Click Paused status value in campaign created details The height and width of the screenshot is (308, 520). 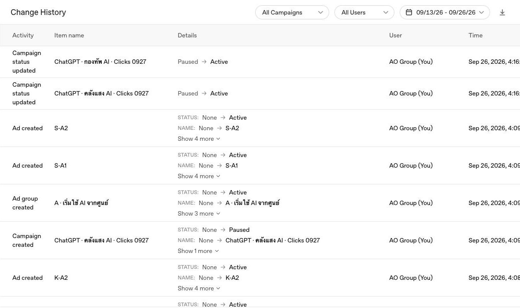click(239, 230)
